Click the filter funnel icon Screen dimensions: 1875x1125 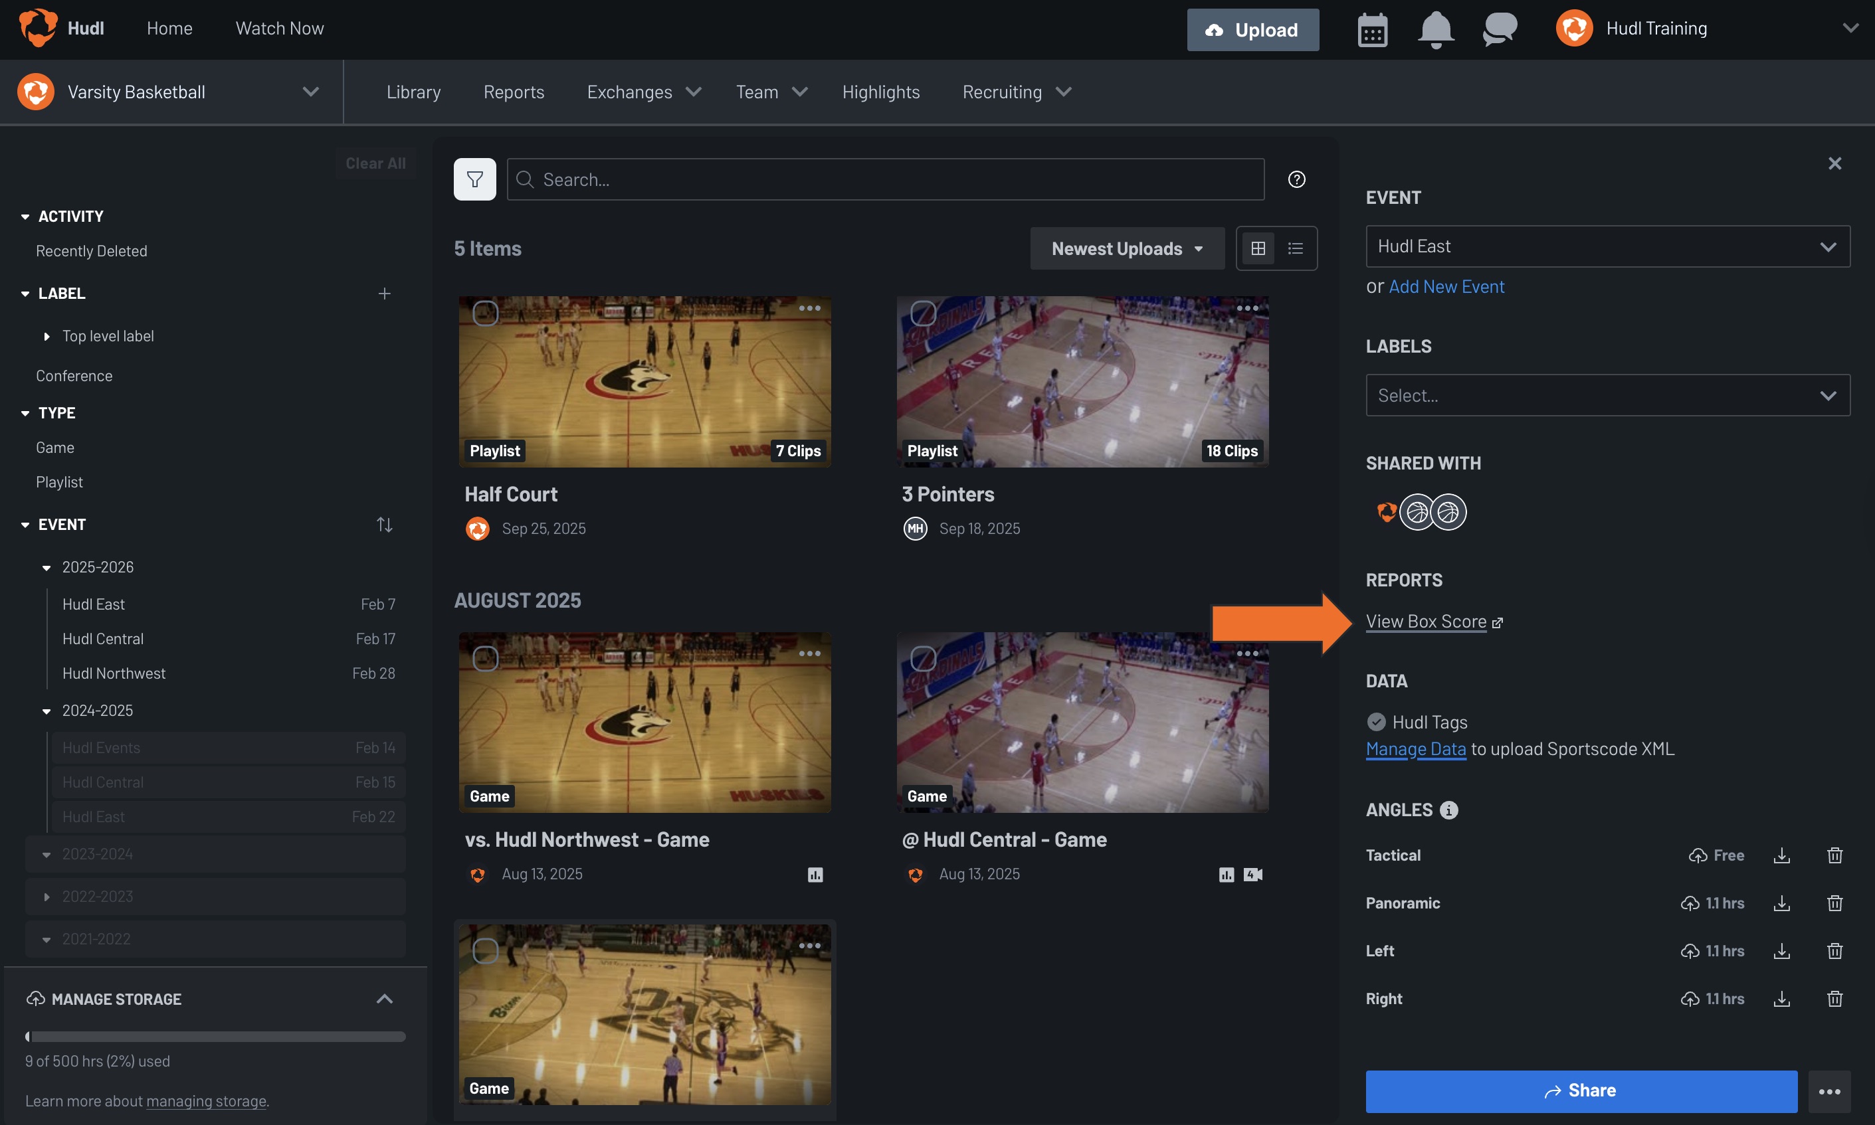click(x=475, y=180)
